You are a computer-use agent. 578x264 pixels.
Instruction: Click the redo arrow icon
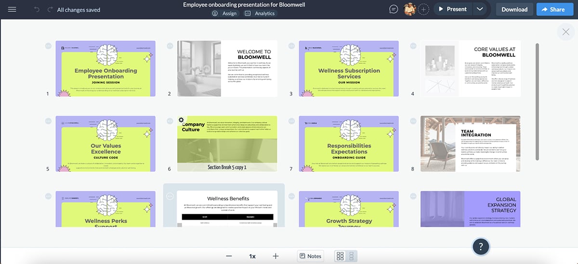click(x=50, y=10)
